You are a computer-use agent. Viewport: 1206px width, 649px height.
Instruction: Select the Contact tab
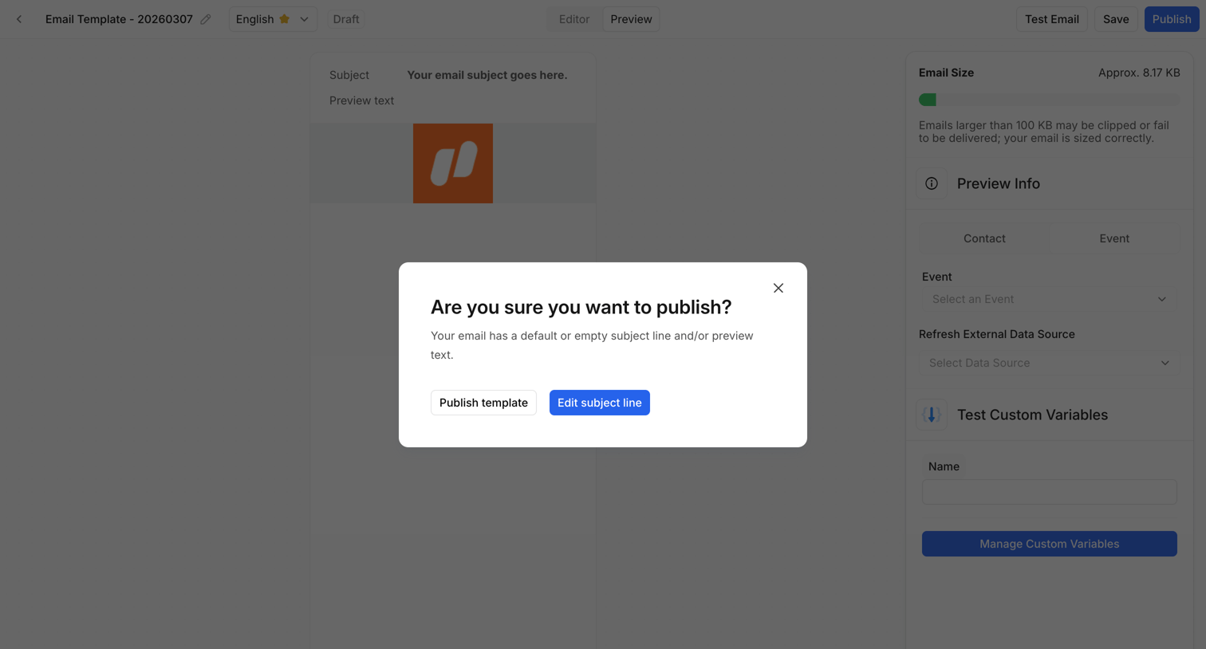coord(984,238)
